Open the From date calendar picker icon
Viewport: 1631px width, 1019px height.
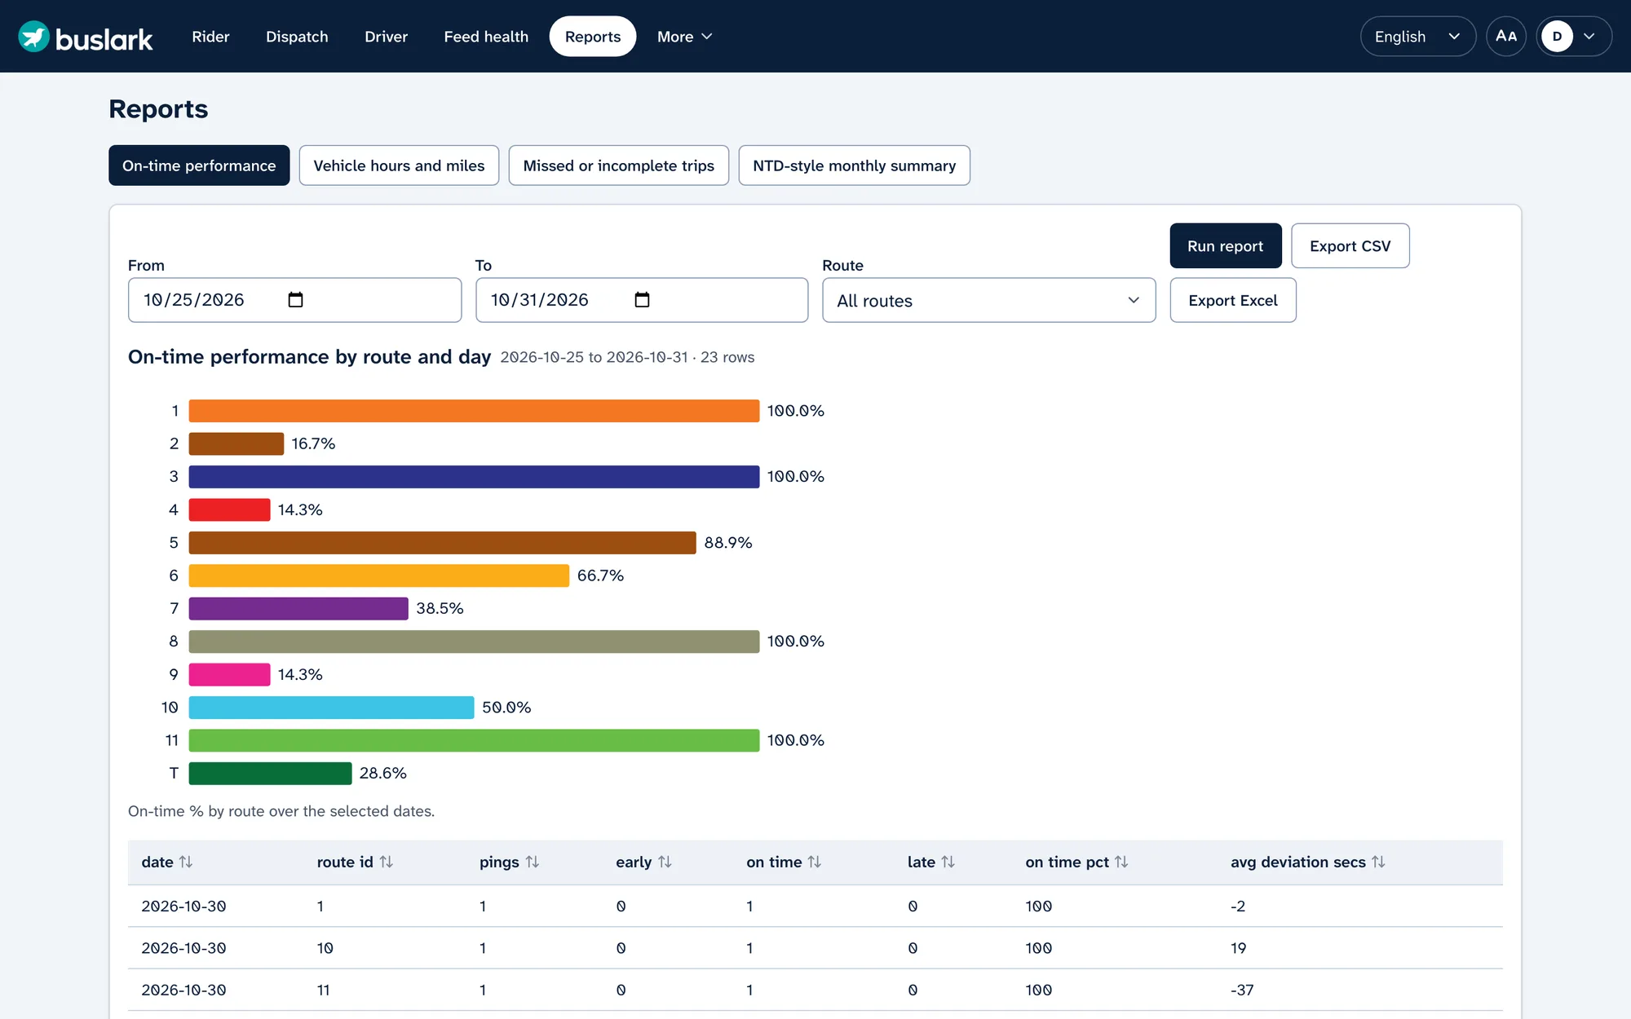coord(295,300)
